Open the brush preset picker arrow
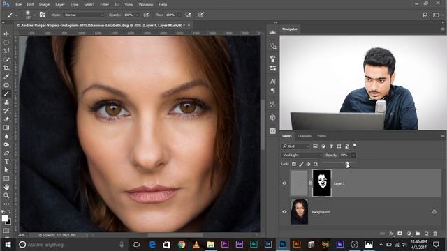 34,15
